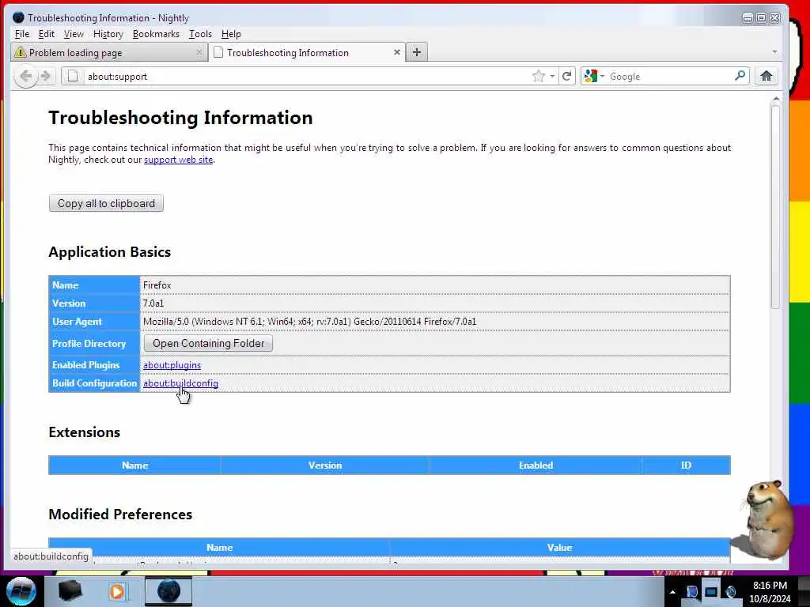Image resolution: width=810 pixels, height=607 pixels.
Task: Open a new tab with the plus button
Action: 417,52
